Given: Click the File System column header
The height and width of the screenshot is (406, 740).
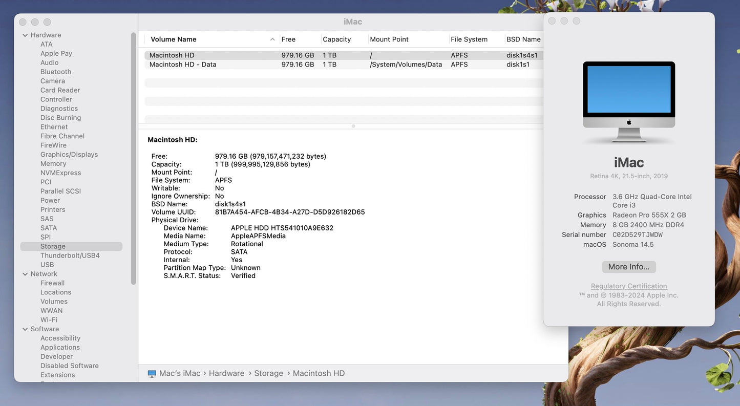Looking at the screenshot, I should [469, 39].
